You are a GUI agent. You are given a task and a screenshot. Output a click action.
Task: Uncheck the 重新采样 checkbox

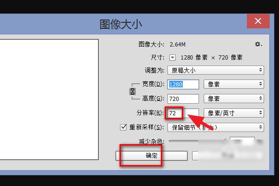123,127
